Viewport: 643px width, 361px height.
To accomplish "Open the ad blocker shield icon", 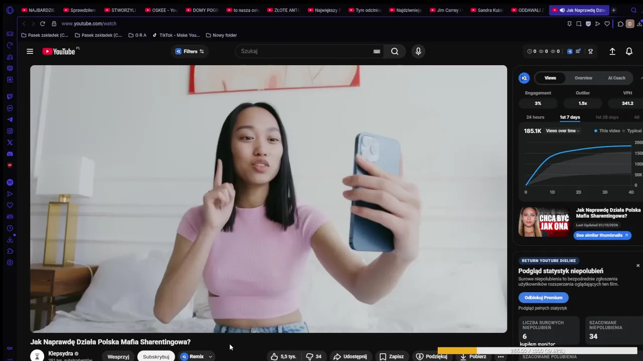I will click(x=588, y=24).
